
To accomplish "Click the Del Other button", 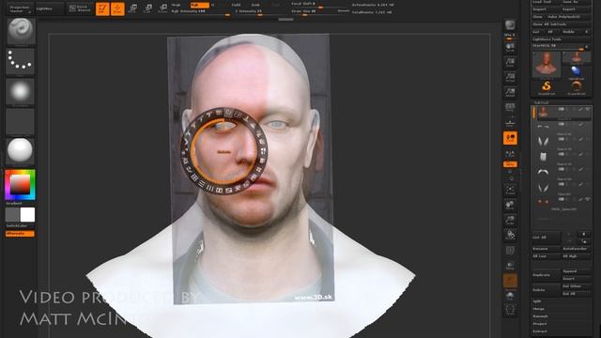I will [x=576, y=286].
